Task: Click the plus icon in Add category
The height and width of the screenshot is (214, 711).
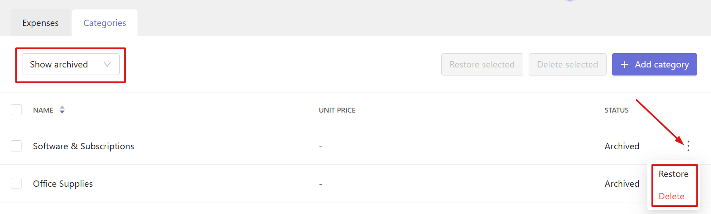Action: (x=625, y=64)
